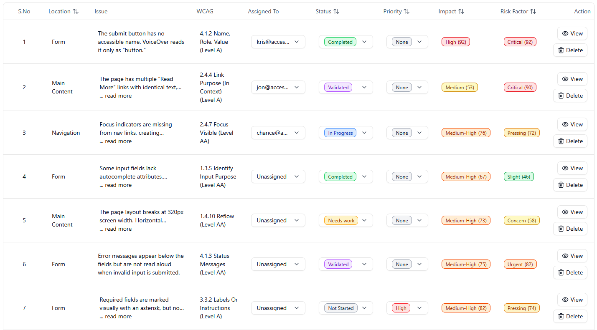This screenshot has width=597, height=330.
Task: Sort the table by Risk Factor
Action: point(533,11)
